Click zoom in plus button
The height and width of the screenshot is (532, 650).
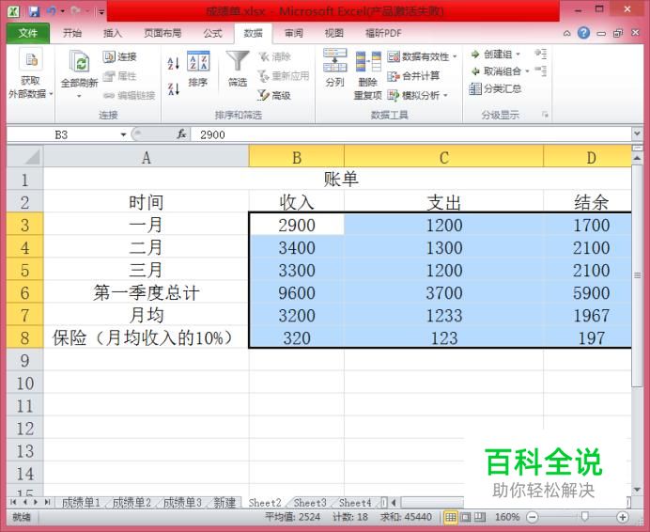coord(622,517)
